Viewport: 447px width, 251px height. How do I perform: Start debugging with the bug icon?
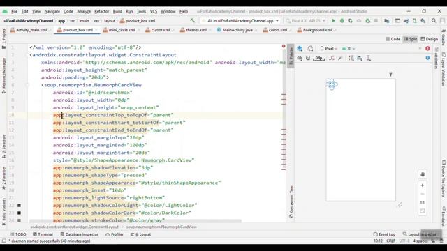[x=342, y=21]
